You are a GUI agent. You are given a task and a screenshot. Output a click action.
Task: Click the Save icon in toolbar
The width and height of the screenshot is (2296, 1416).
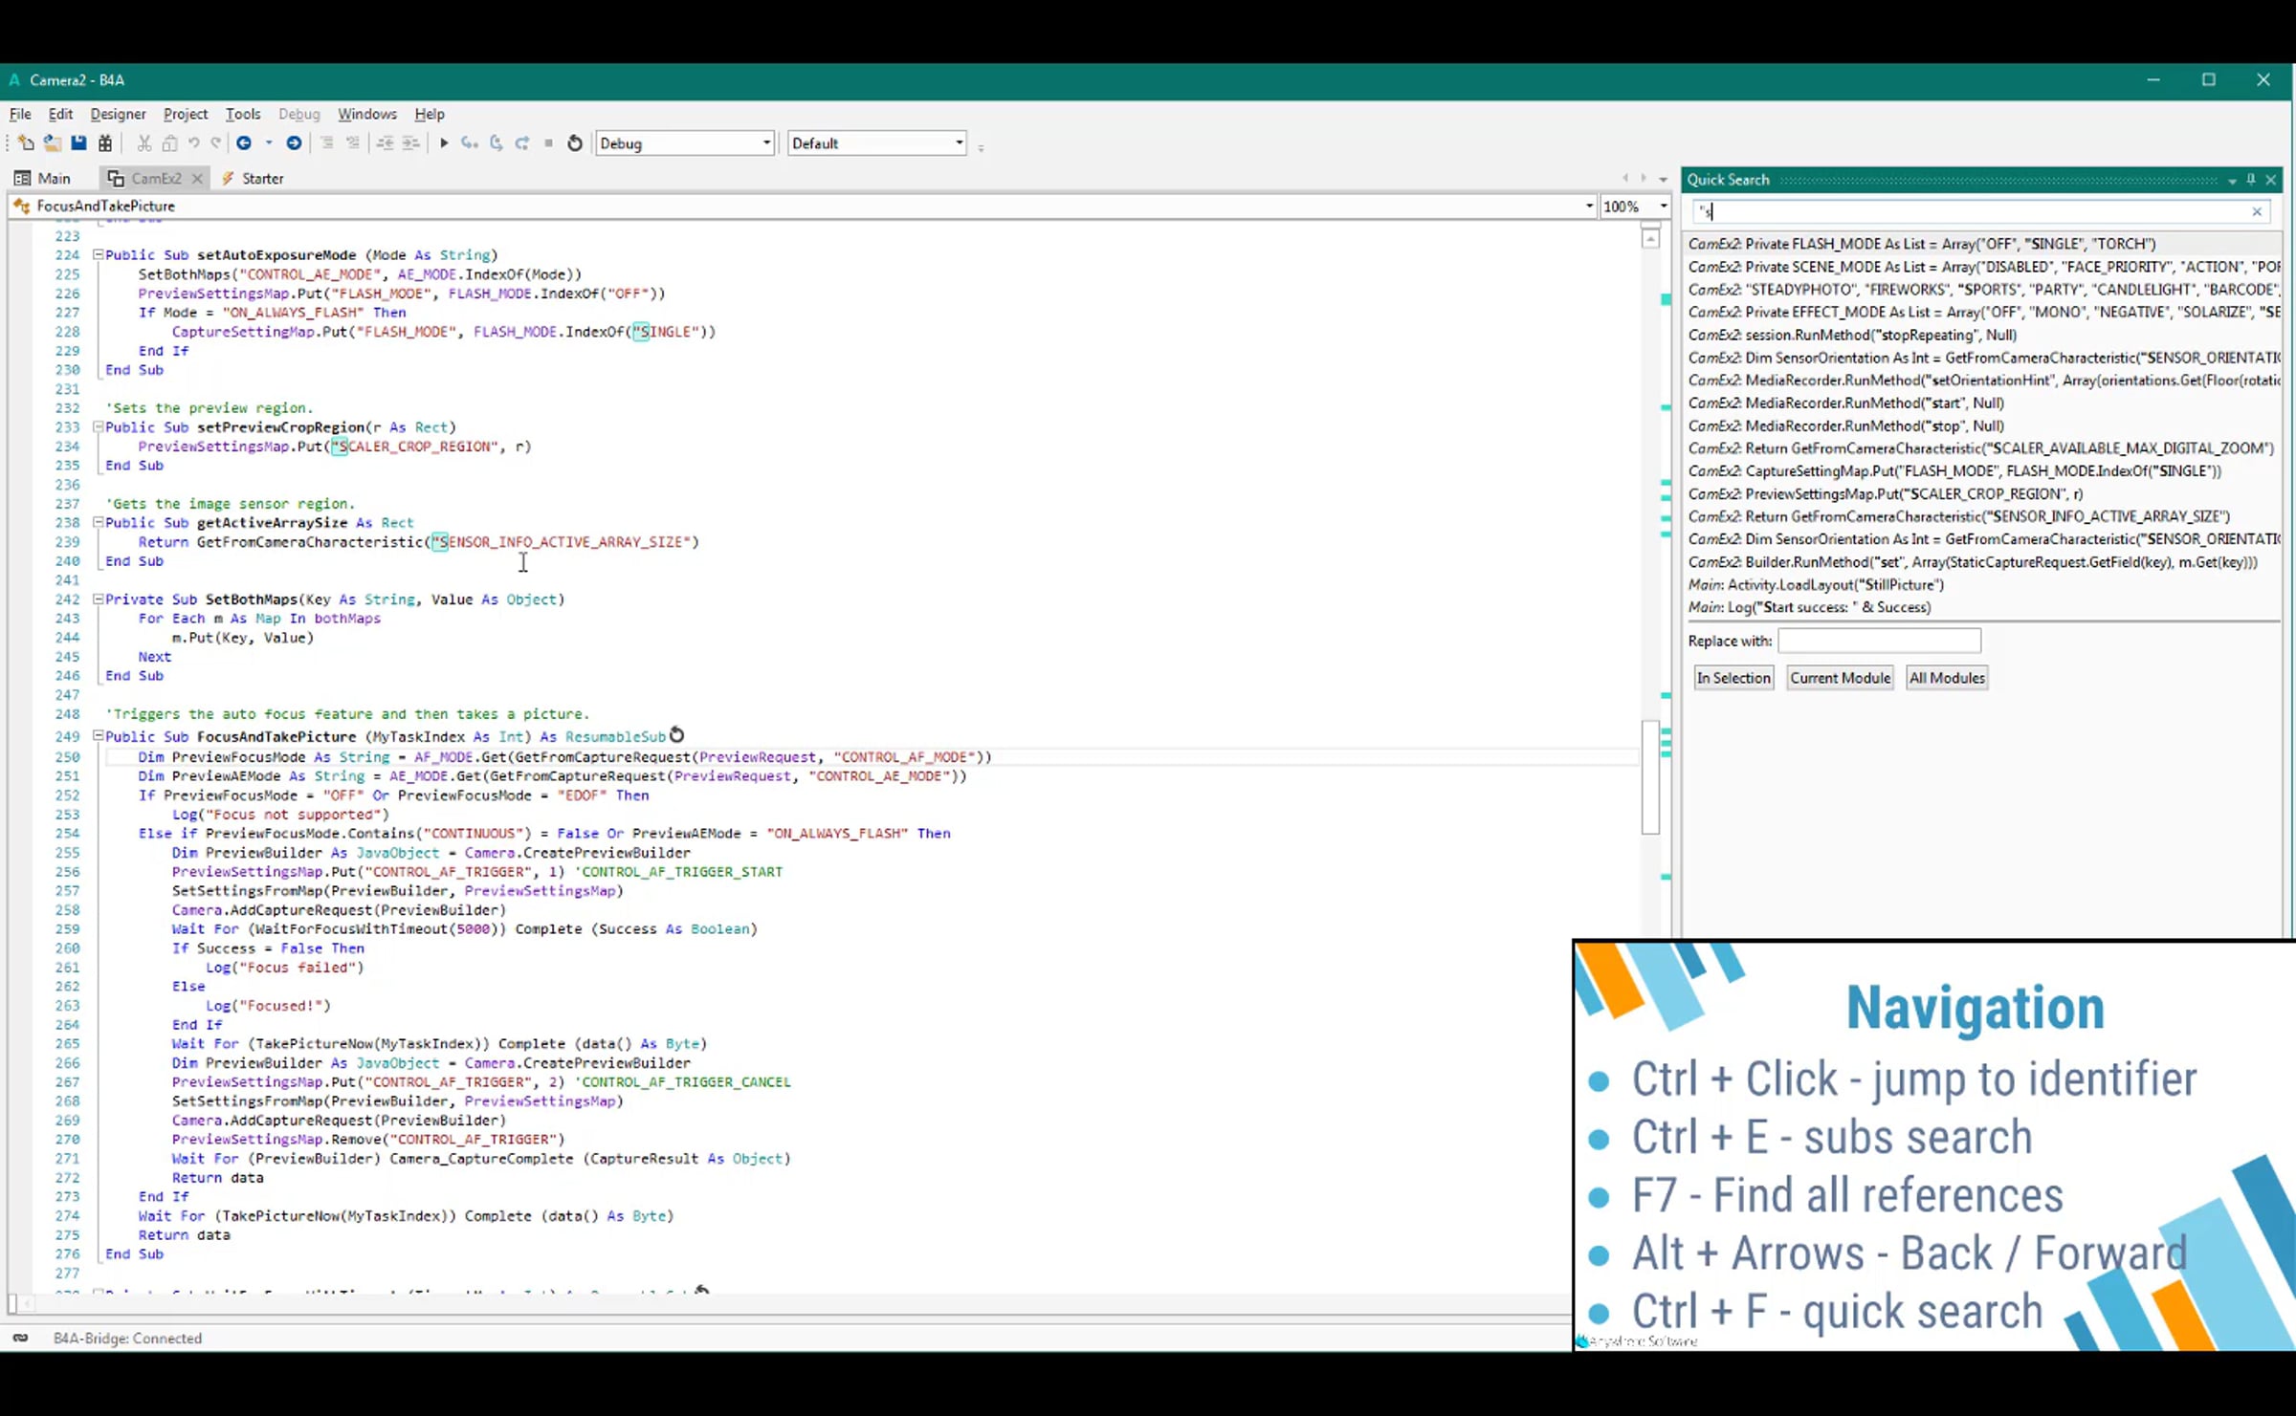78,143
